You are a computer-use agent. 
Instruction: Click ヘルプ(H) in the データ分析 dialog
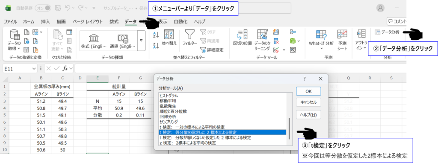pos(308,114)
